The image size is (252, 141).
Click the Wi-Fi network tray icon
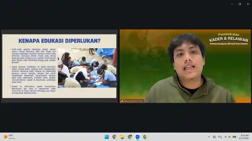click(226, 137)
